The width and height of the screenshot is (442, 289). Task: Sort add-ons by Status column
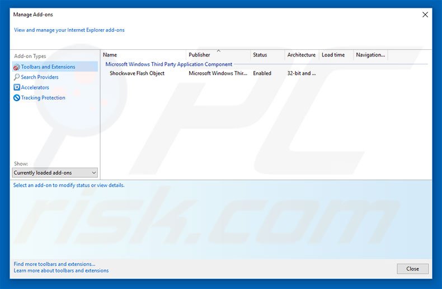point(267,55)
